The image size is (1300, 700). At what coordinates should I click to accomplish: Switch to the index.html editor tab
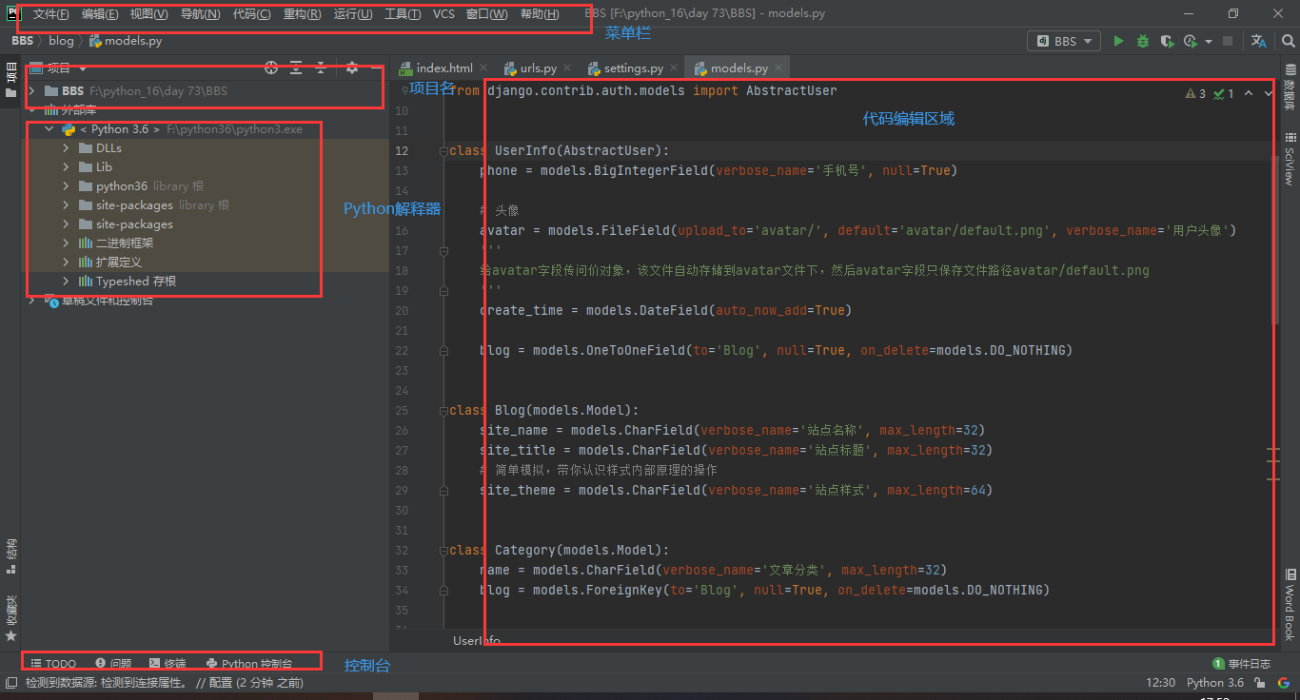(x=443, y=68)
